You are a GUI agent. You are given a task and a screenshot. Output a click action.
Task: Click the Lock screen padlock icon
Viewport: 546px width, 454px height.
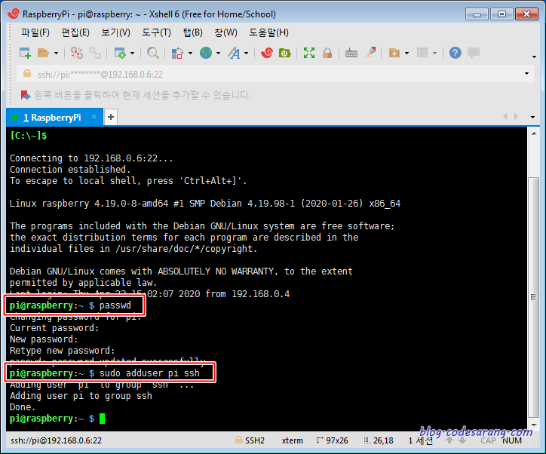coord(327,53)
